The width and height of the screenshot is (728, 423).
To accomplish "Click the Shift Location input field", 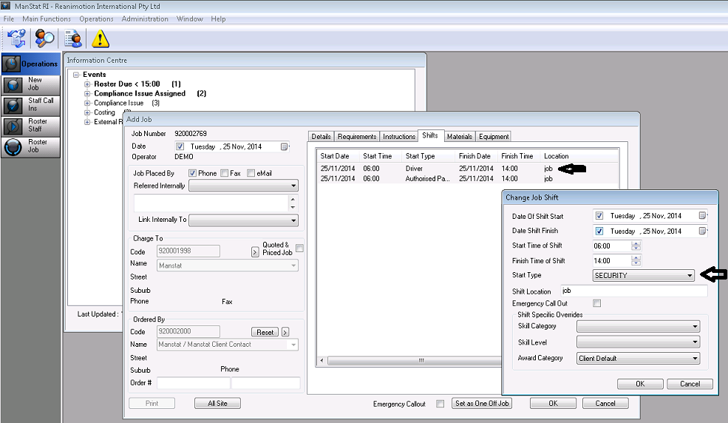I will 633,291.
